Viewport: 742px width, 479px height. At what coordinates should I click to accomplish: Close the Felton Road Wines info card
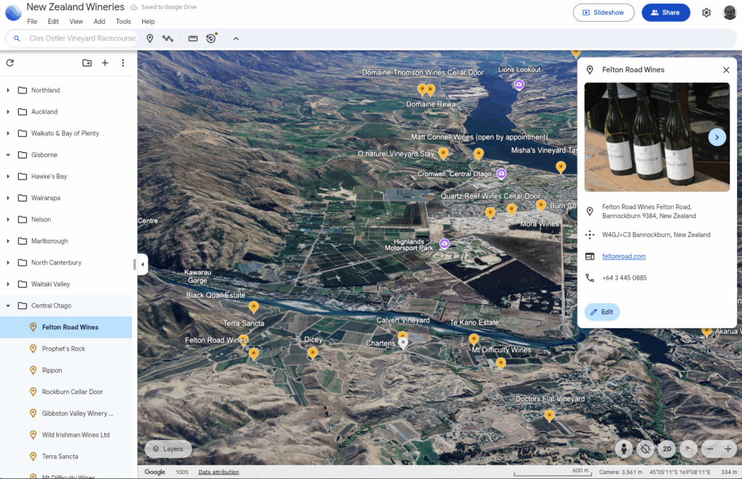[726, 70]
